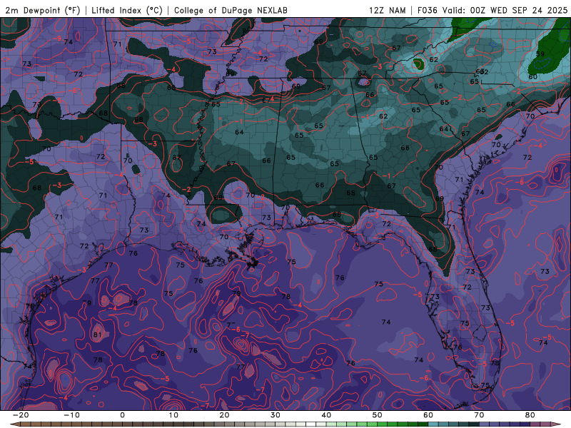Image resolution: width=571 pixels, height=428 pixels.
Task: Click the 80 label on the color scale
Action: [x=530, y=415]
